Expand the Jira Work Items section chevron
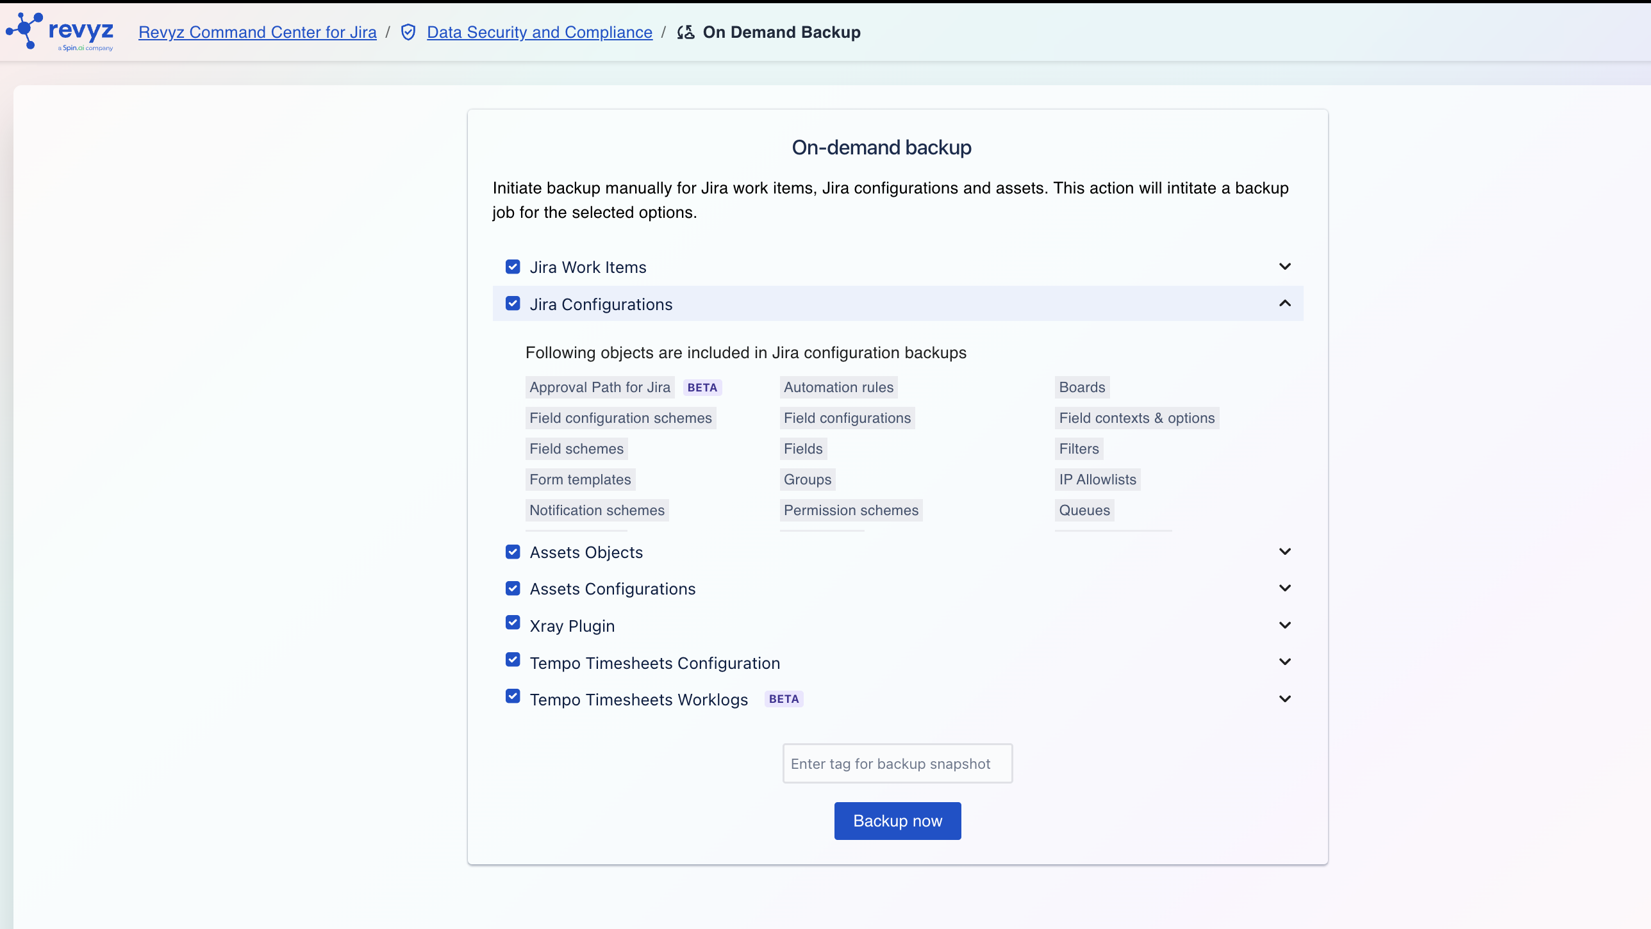The image size is (1651, 929). (x=1285, y=267)
